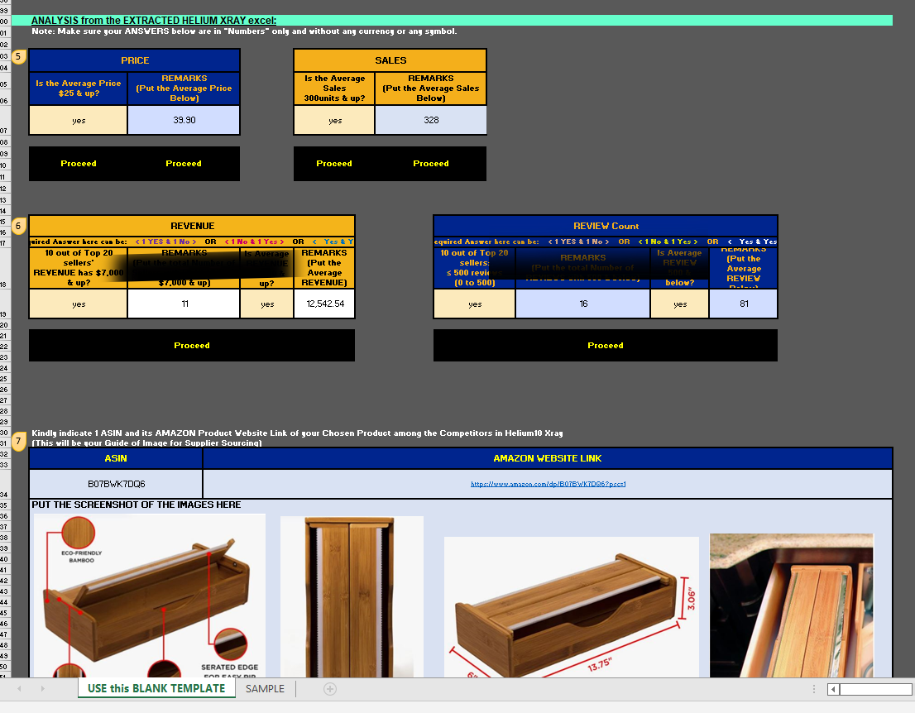Select the eco-friendly bamboo dispenser image

[x=150, y=596]
